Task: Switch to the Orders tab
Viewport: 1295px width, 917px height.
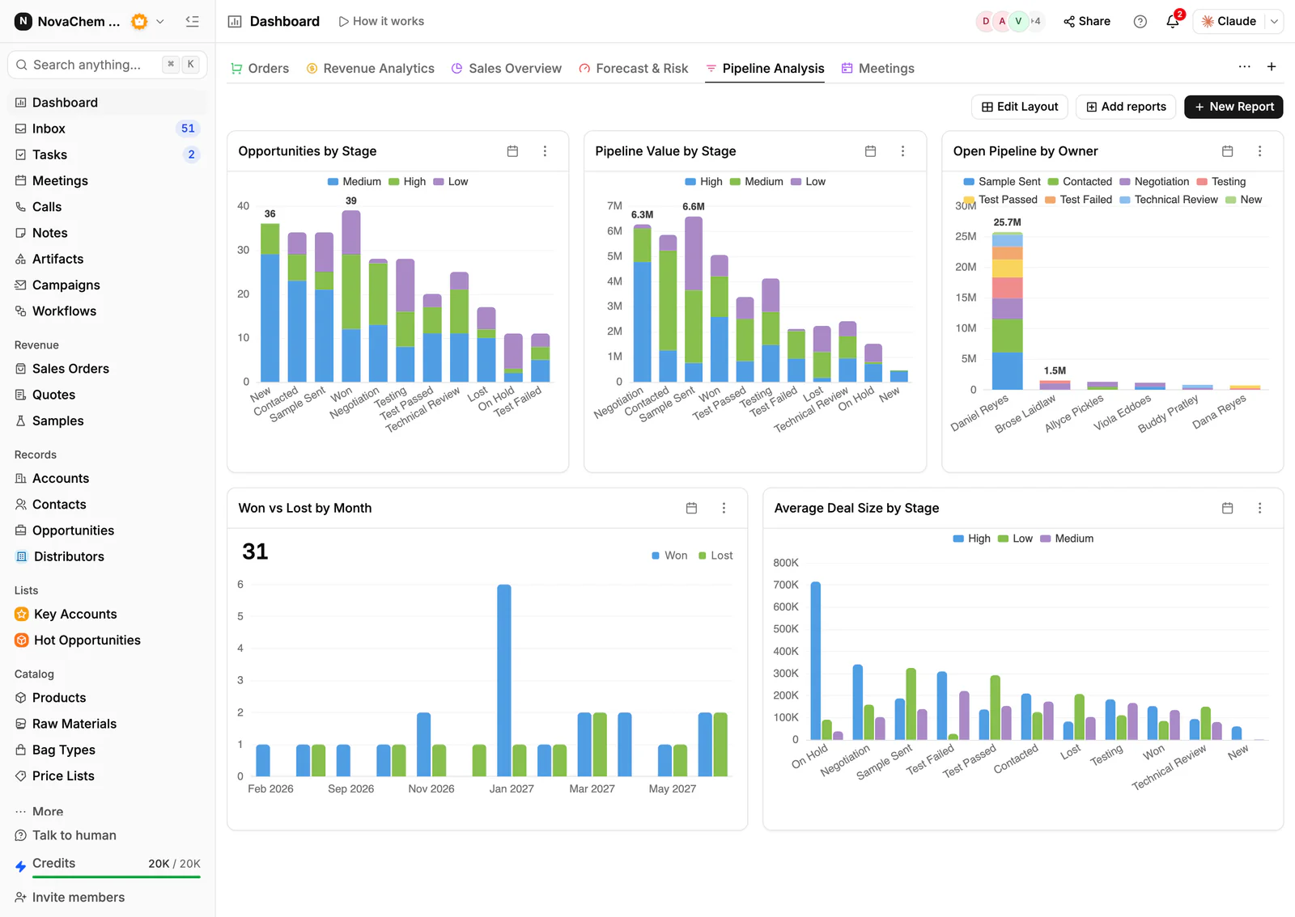Action: [260, 69]
